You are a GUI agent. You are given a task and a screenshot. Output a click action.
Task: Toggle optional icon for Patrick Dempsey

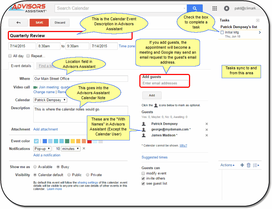point(144,124)
